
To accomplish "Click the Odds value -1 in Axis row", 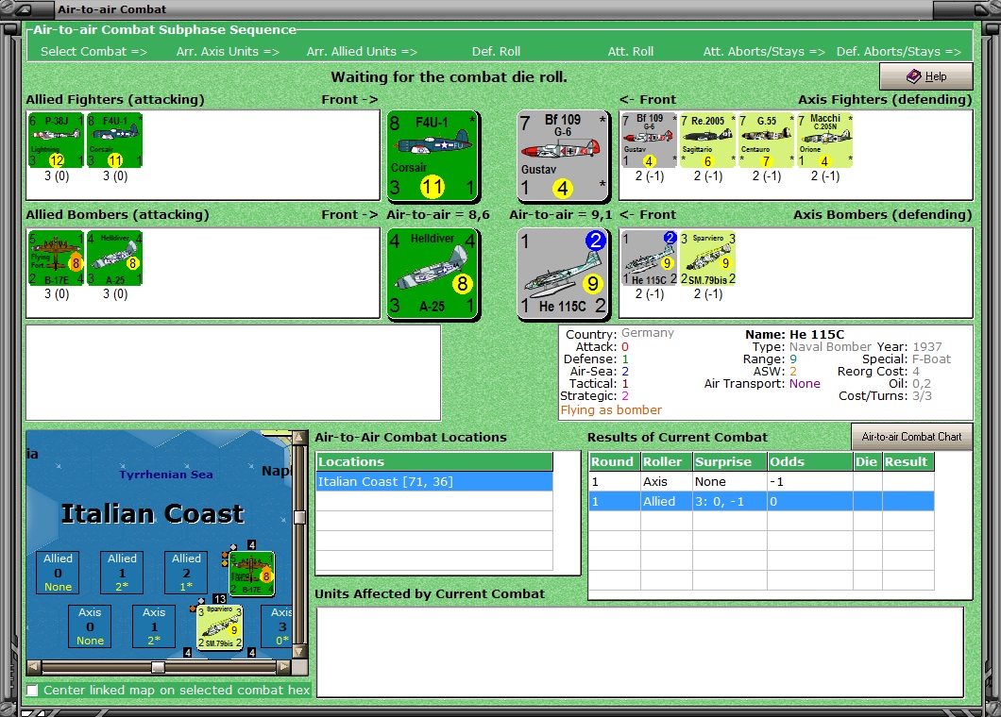I will tap(809, 481).
